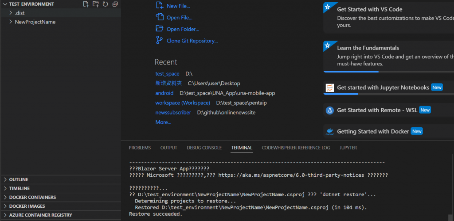Select the TERMINAL tab
This screenshot has width=454, height=221.
[242, 148]
